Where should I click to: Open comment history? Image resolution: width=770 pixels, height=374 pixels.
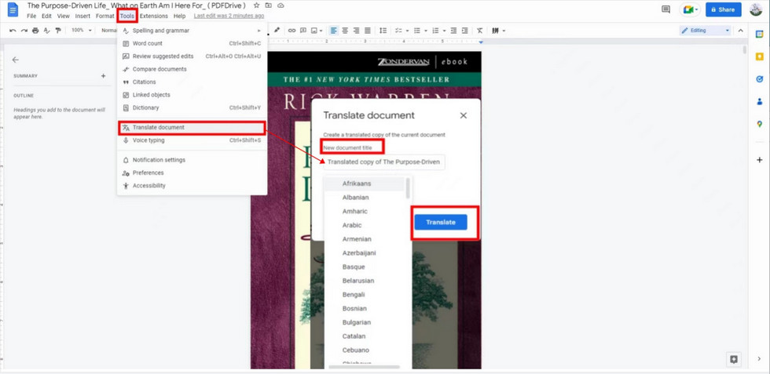(x=666, y=9)
